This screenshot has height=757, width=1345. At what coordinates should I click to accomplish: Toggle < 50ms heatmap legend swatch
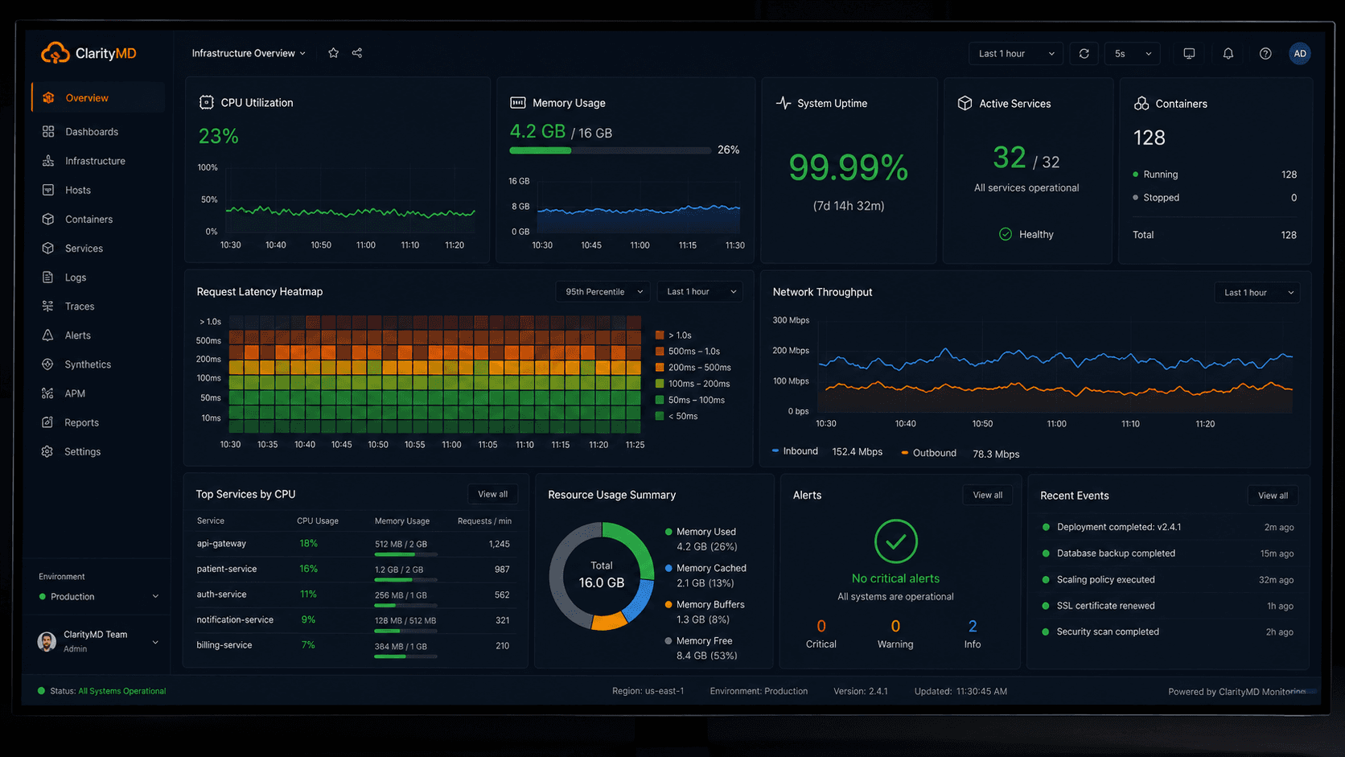pyautogui.click(x=660, y=416)
